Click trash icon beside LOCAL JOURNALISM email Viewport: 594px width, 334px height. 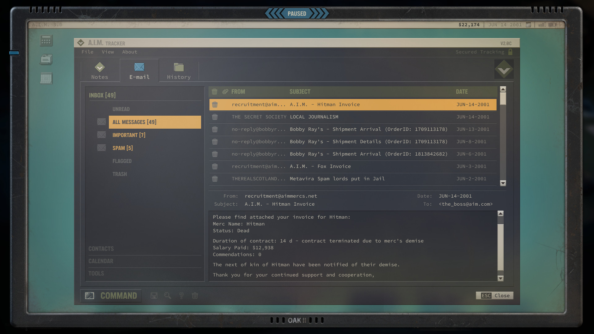coord(215,117)
